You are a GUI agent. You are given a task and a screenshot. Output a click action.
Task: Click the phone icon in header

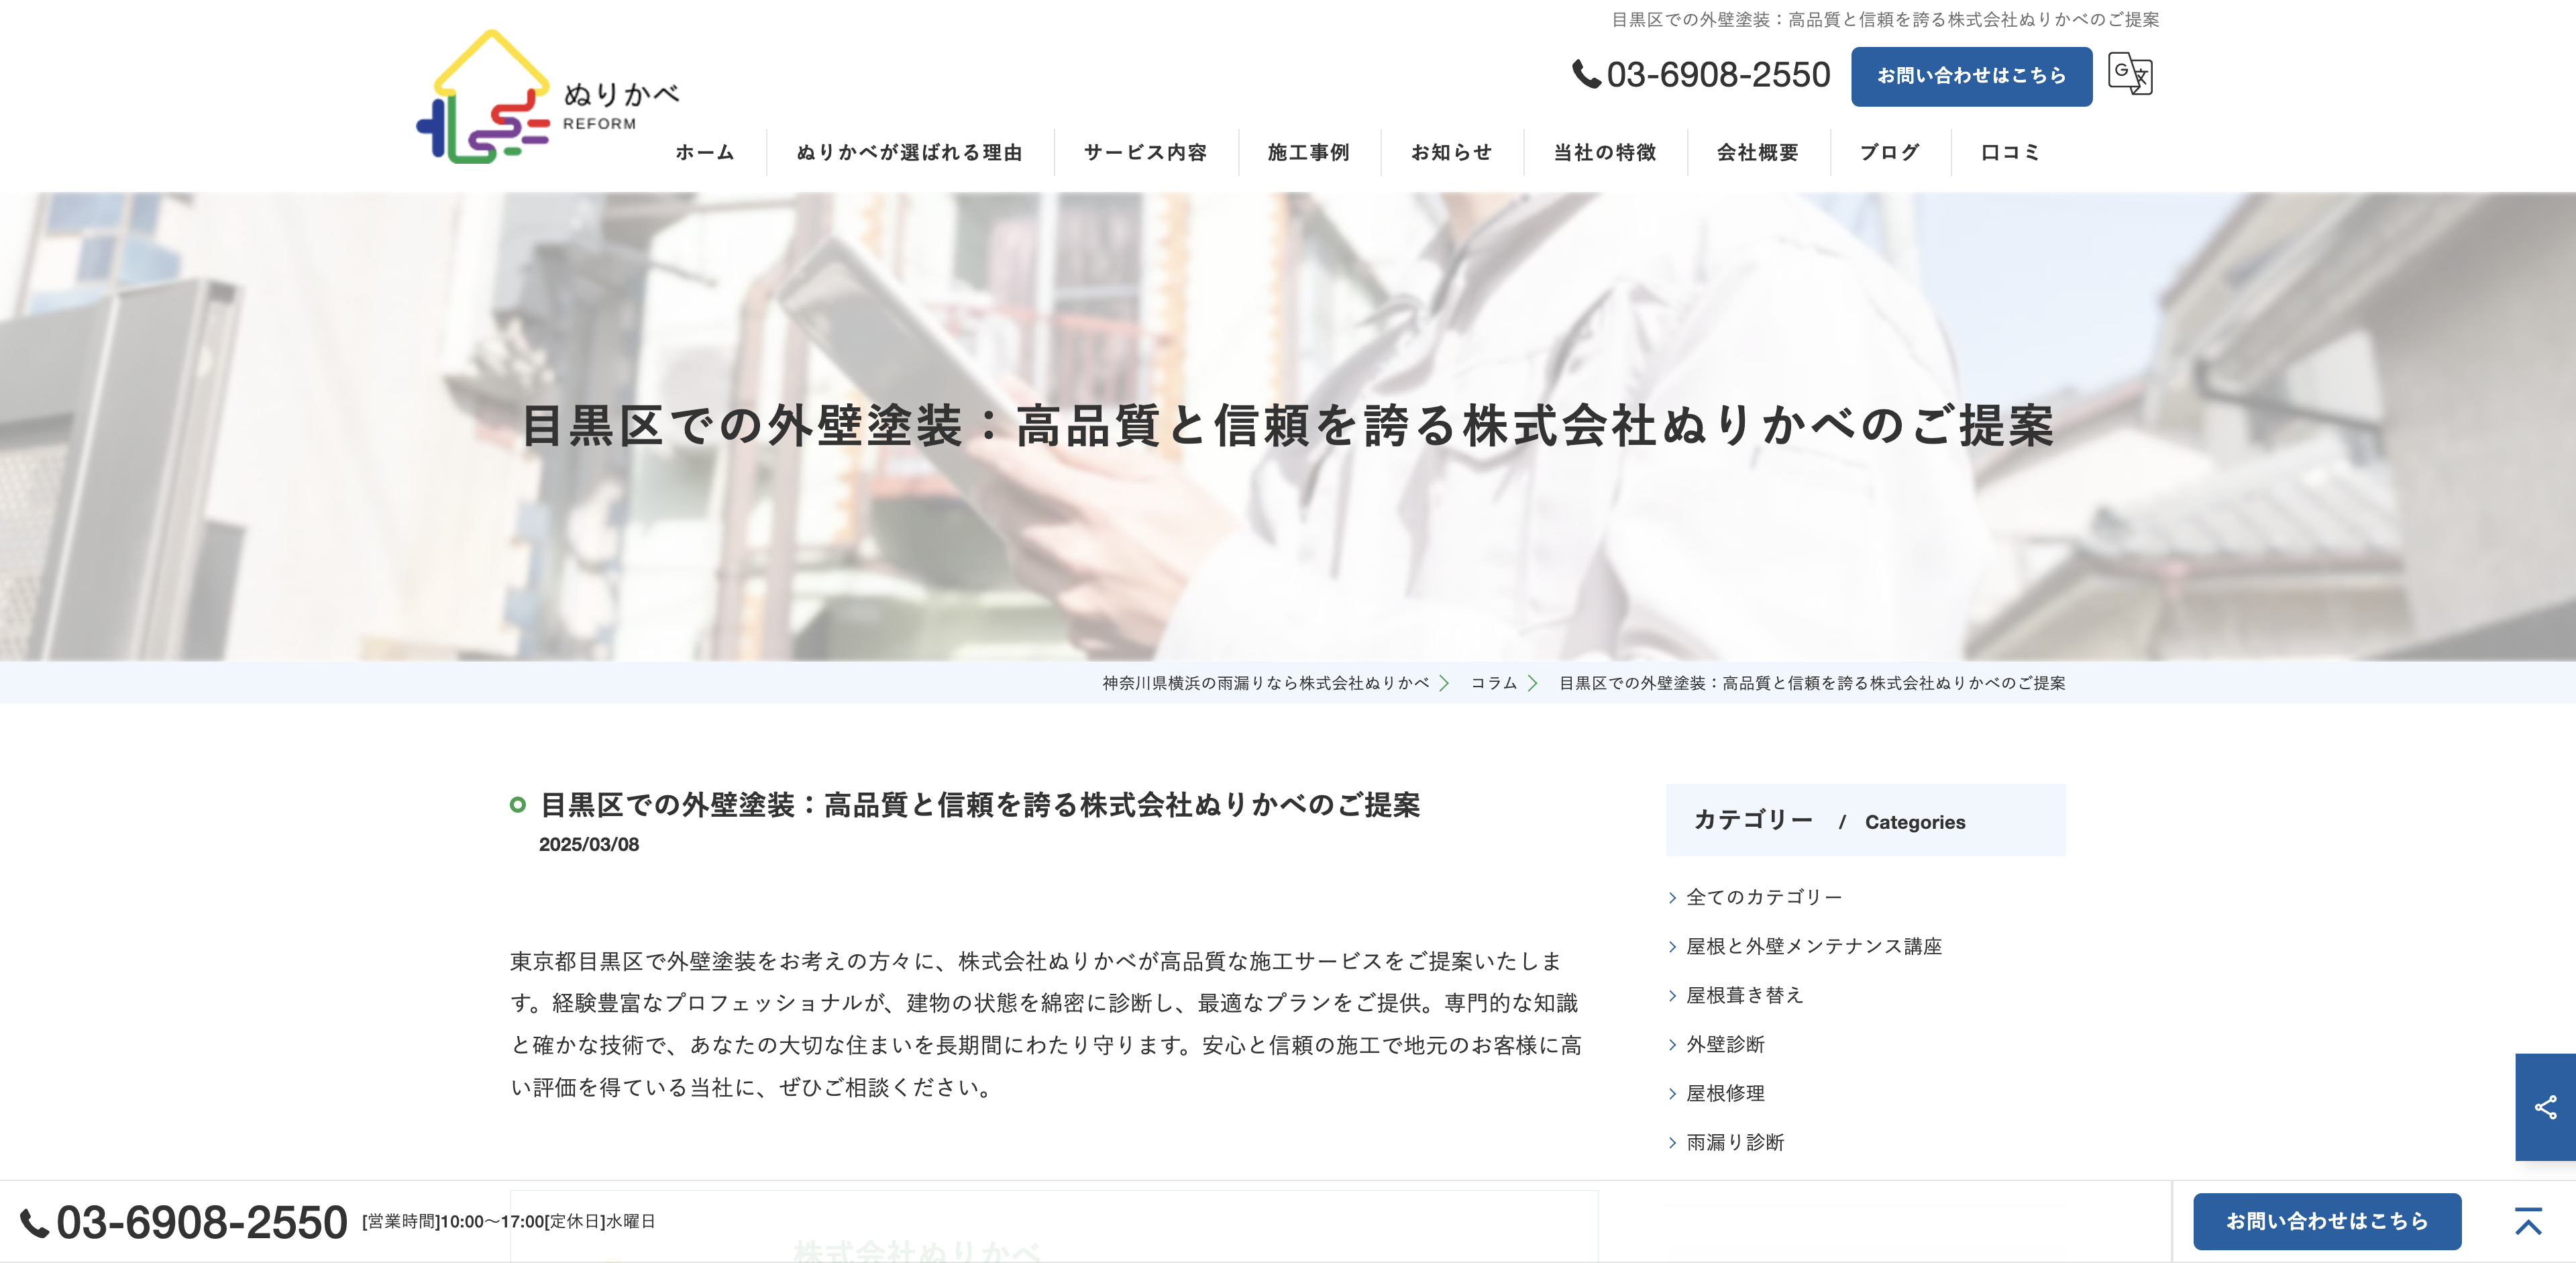[1586, 74]
